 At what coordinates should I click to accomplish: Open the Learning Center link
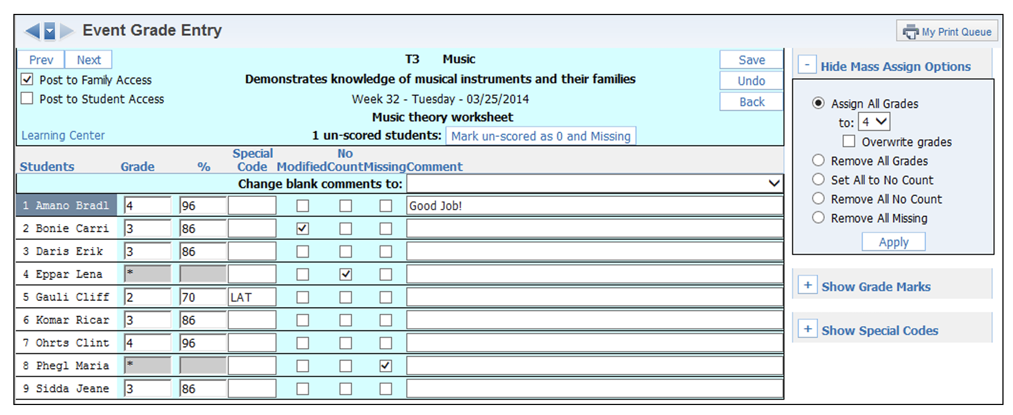click(x=63, y=136)
